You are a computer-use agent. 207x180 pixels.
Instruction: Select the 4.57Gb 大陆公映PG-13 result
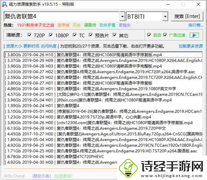click(103, 94)
